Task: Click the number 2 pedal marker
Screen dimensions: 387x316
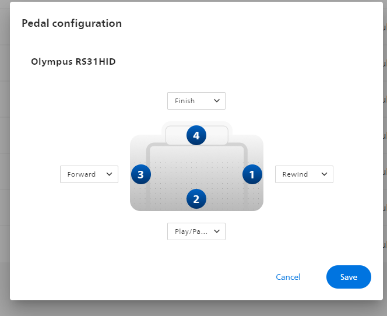Action: pos(196,199)
